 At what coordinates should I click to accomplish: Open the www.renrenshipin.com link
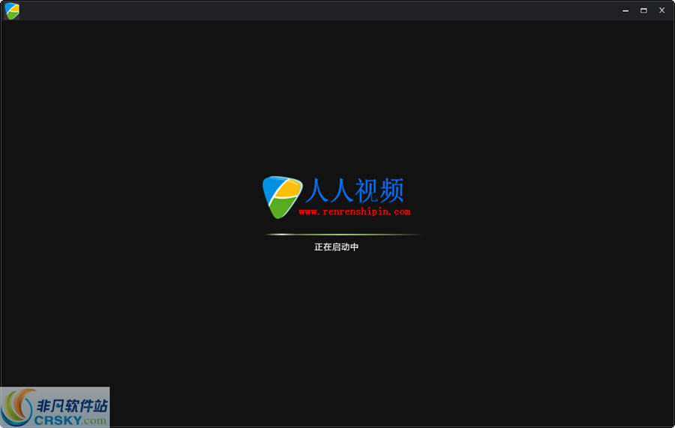coord(354,211)
